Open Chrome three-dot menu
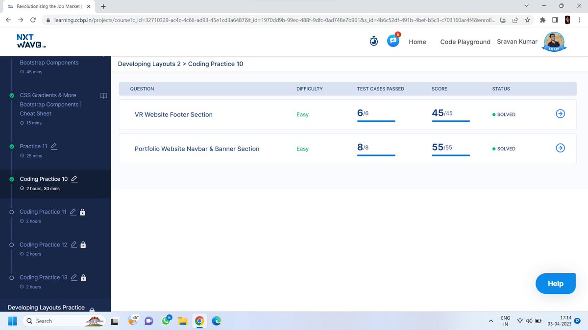The width and height of the screenshot is (588, 330). (x=579, y=20)
